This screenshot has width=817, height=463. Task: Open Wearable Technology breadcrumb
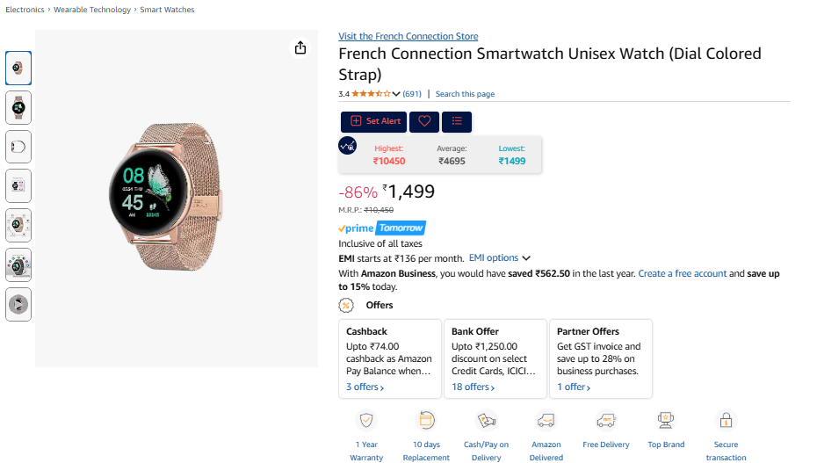[91, 10]
